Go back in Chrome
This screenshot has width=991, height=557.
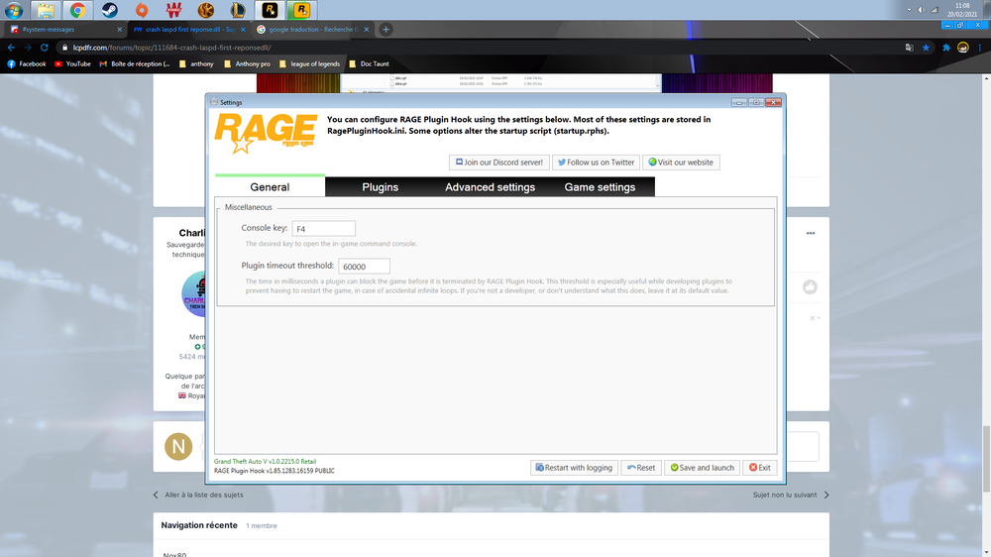[x=11, y=48]
